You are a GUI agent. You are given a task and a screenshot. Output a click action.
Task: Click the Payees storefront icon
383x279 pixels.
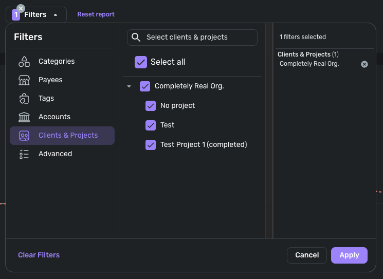tap(24, 80)
